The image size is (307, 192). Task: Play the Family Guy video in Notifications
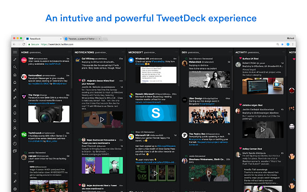(102, 120)
